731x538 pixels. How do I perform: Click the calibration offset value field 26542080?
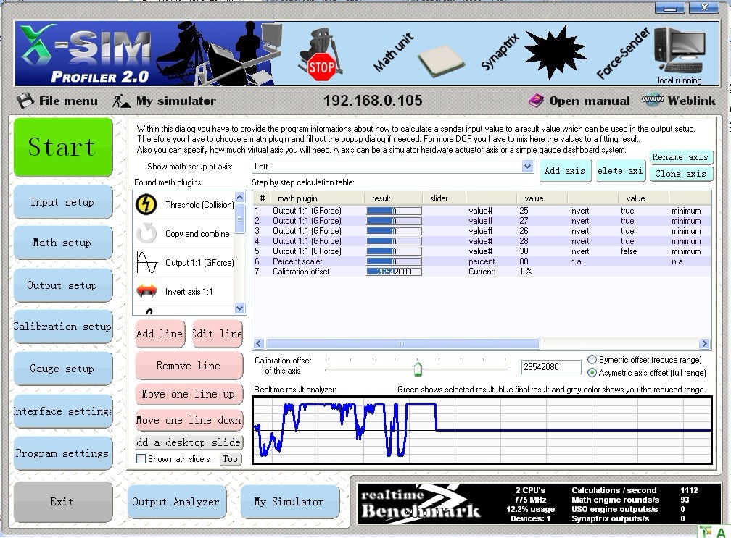coord(551,366)
